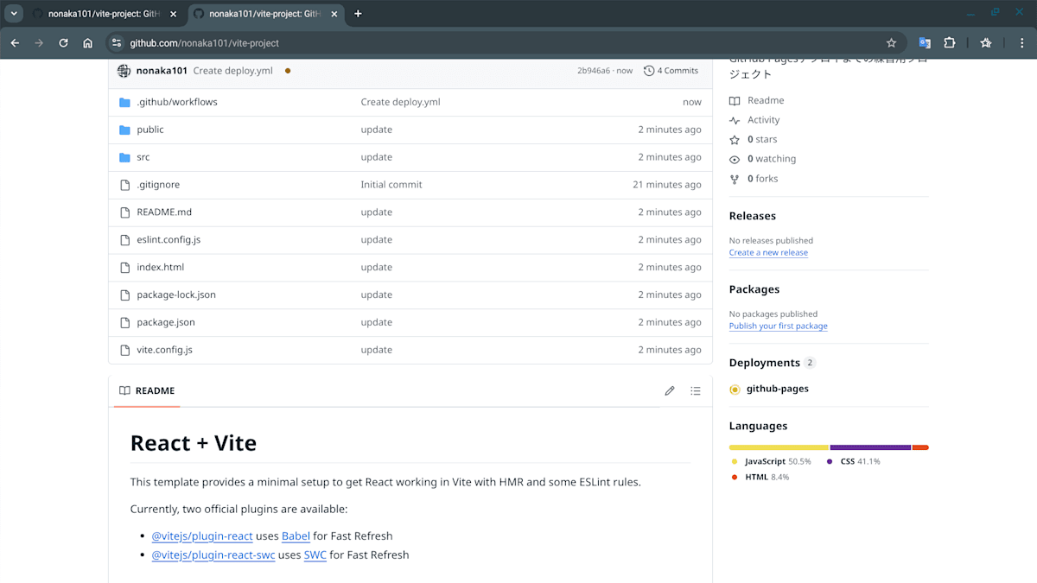Open the .gitignore file

point(158,185)
